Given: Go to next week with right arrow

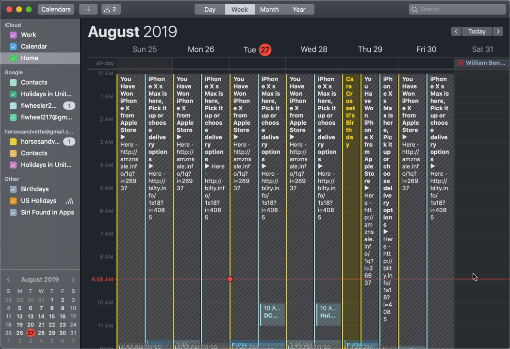Looking at the screenshot, I should click(498, 31).
